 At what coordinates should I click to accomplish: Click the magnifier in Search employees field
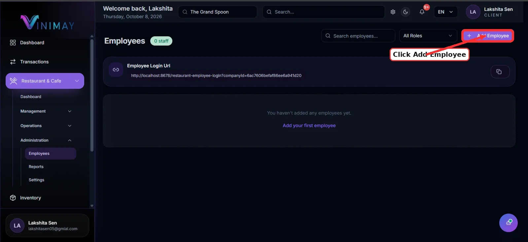click(328, 36)
